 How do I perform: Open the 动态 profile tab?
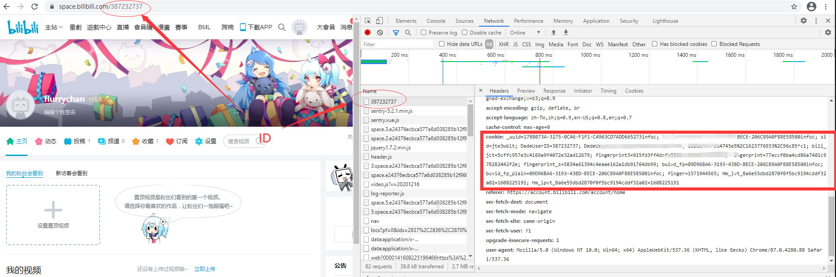46,141
